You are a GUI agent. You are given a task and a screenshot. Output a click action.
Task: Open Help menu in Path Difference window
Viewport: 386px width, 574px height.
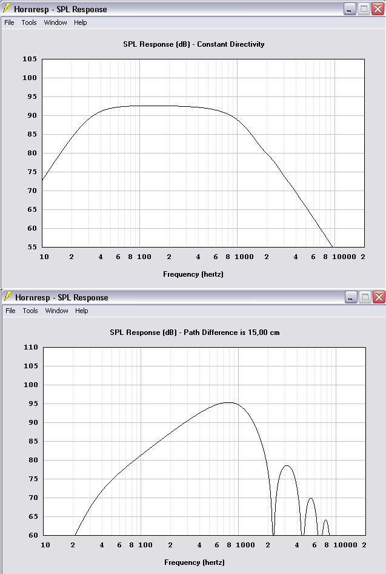coord(81,311)
